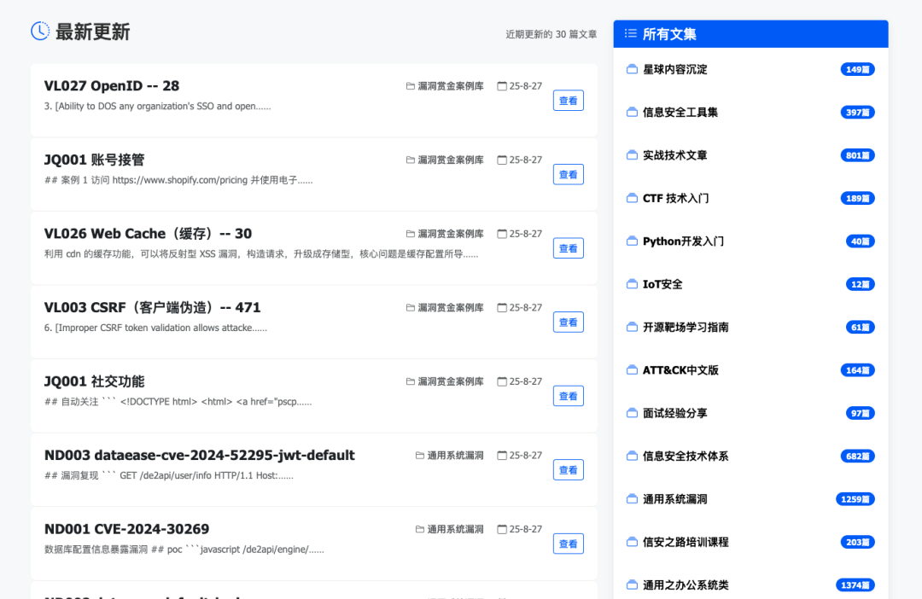Click calendar icon in VL027 OpenID row
This screenshot has height=599, width=922.
pos(502,86)
